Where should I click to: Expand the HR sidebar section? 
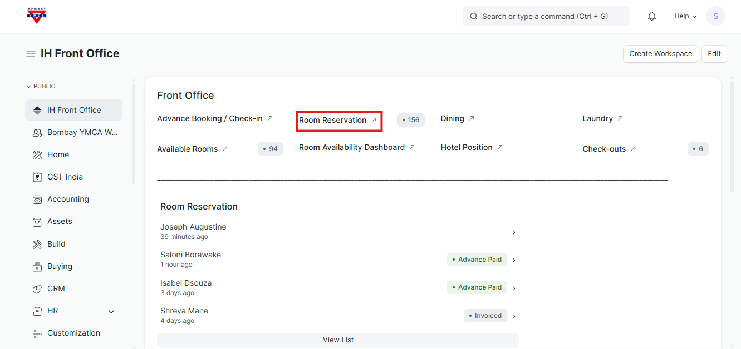coord(111,312)
